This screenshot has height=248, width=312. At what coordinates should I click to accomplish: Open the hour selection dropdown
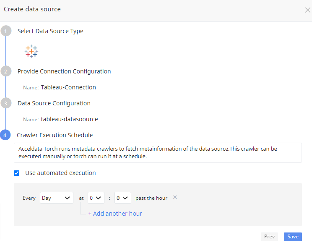click(x=96, y=198)
